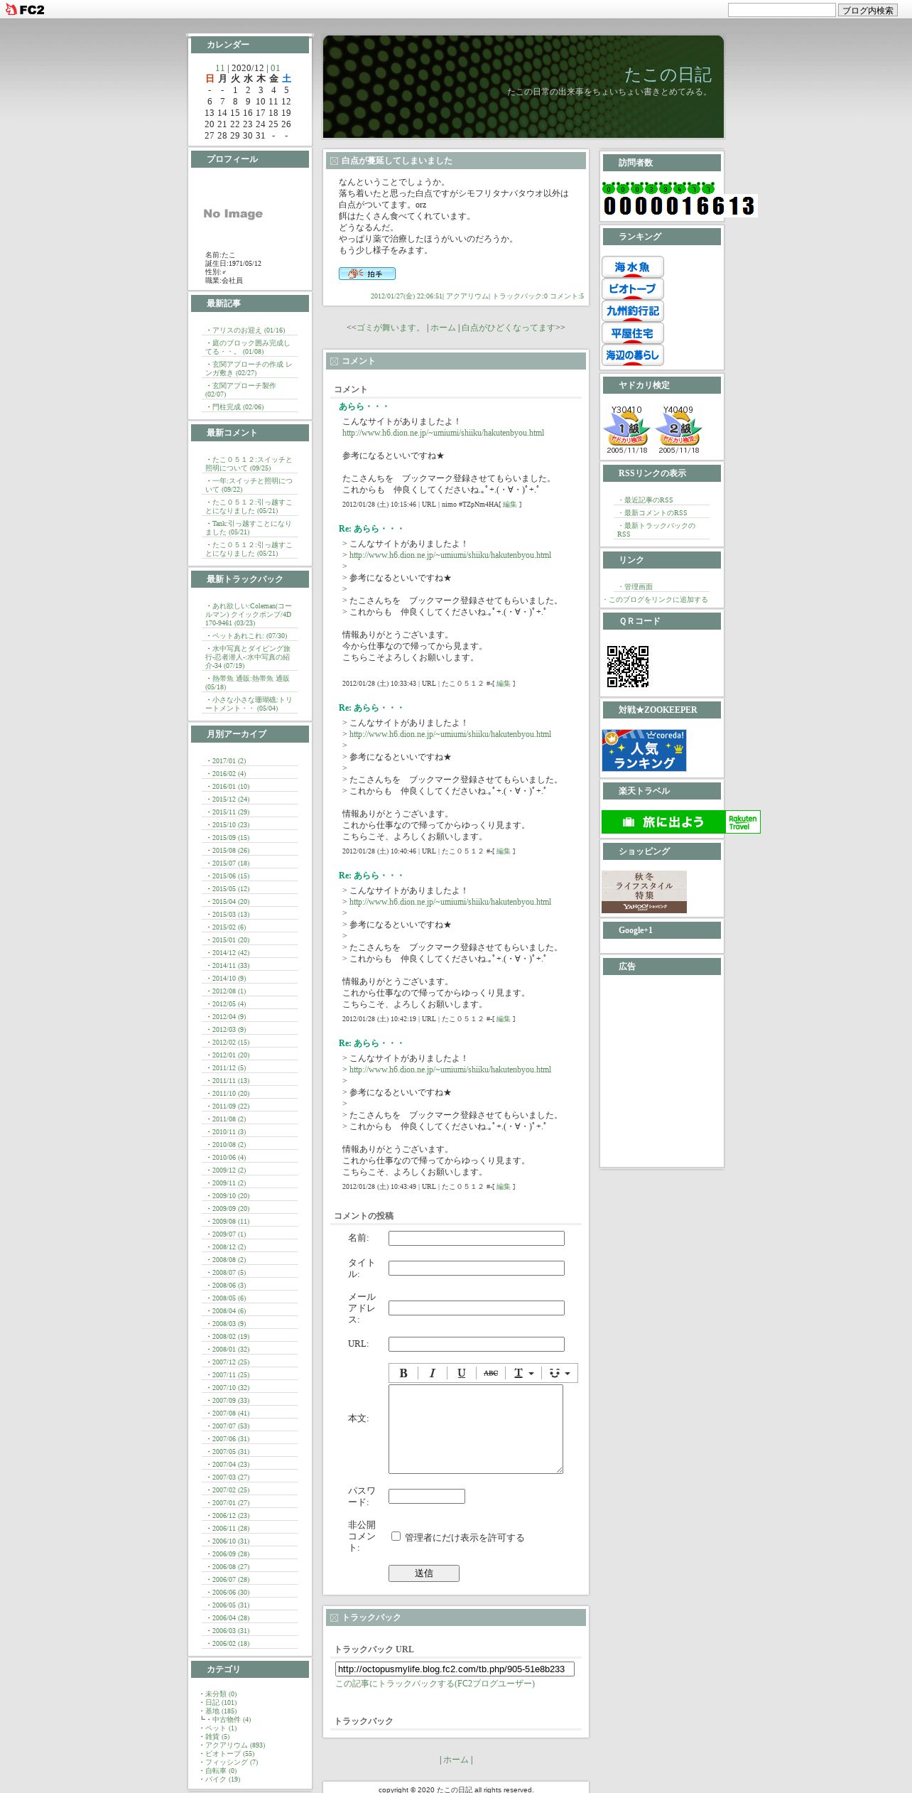Viewport: 912px width, 1793px height.
Task: Focus the 本文 comment textarea
Action: click(x=476, y=1429)
